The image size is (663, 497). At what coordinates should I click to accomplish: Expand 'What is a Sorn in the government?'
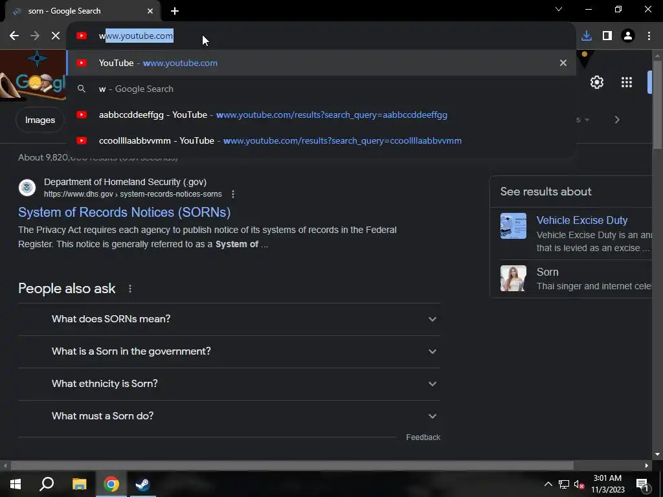[229, 351]
